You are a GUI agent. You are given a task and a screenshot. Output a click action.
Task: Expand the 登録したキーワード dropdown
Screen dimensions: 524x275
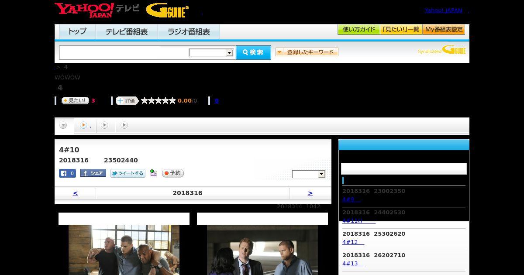[x=307, y=52]
